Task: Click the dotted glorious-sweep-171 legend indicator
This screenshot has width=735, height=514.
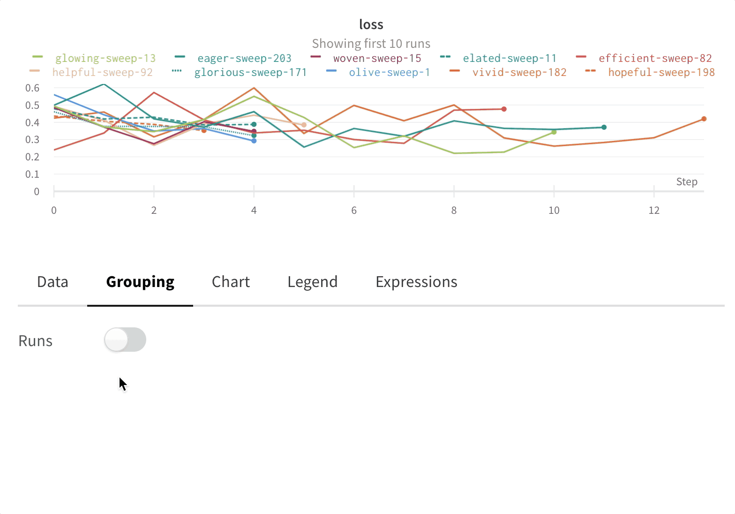Action: 177,72
